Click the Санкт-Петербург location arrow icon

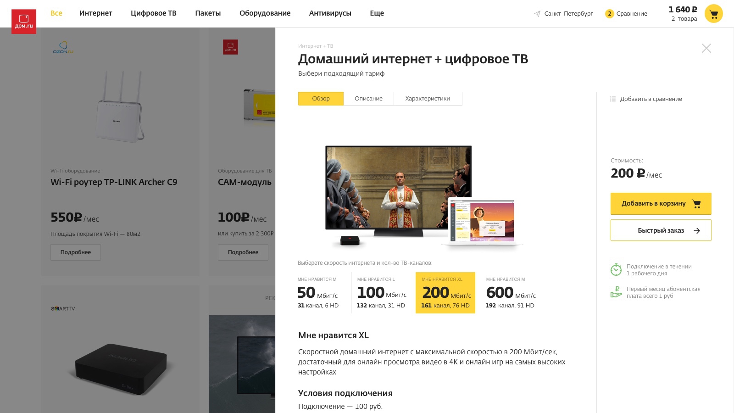tap(537, 14)
